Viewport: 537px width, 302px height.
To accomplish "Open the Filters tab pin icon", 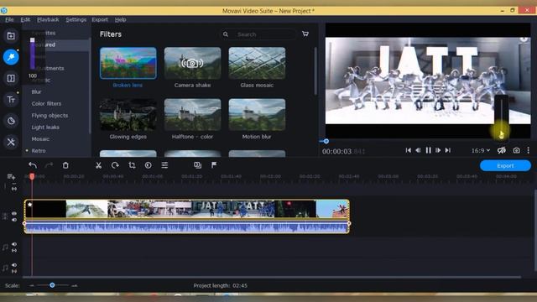I will coord(11,57).
